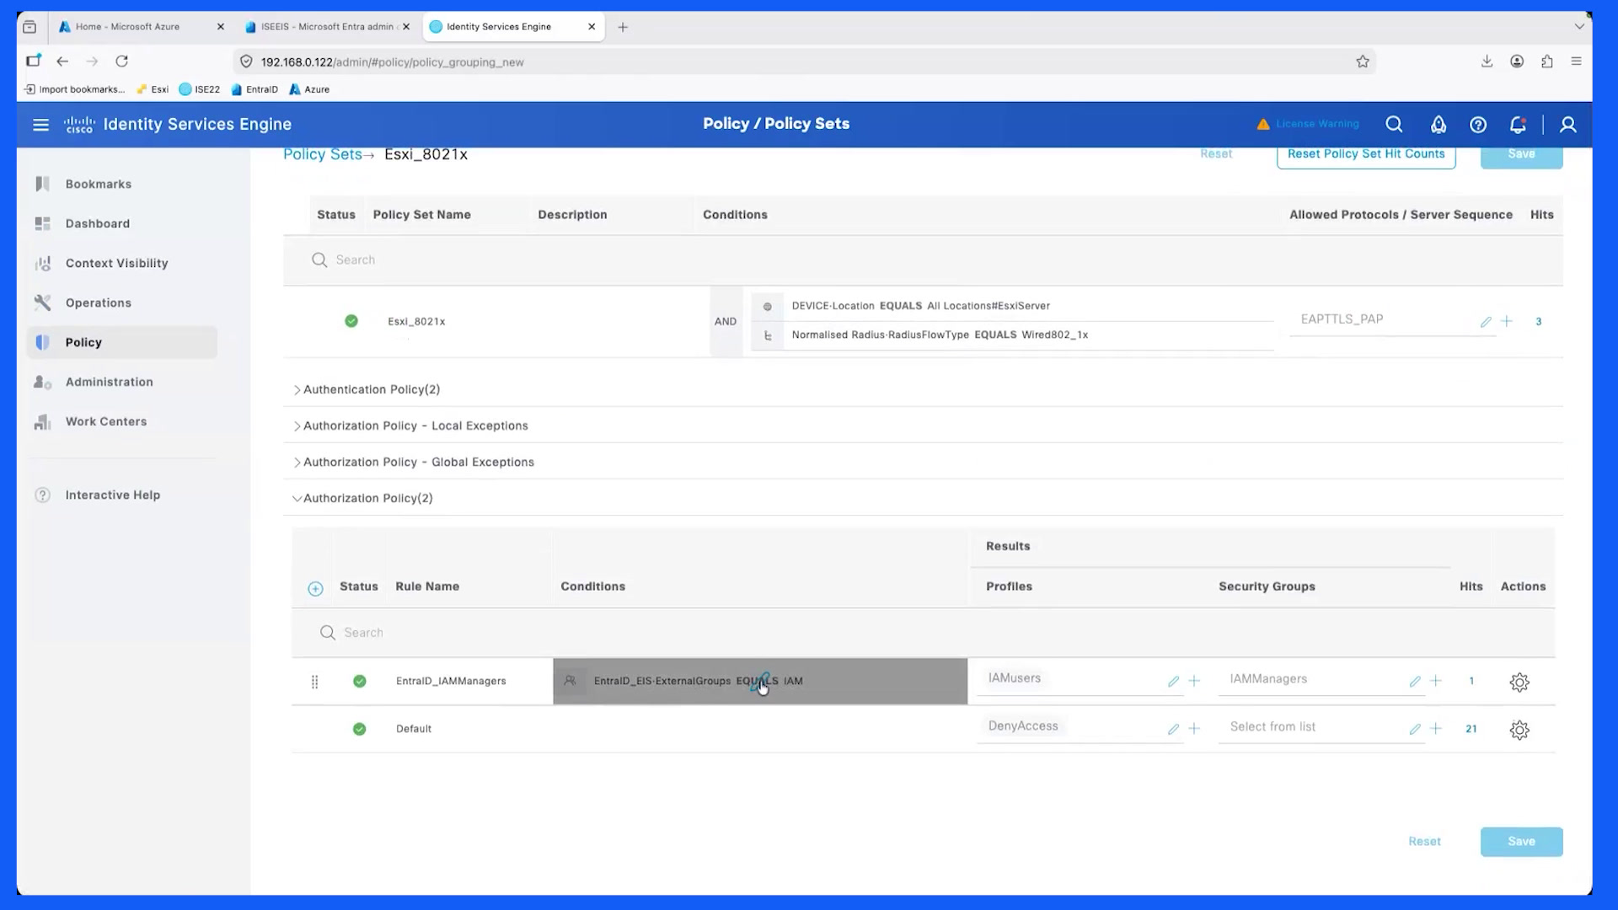
Task: Go back to Policy Sets breadcrumb
Action: (322, 154)
